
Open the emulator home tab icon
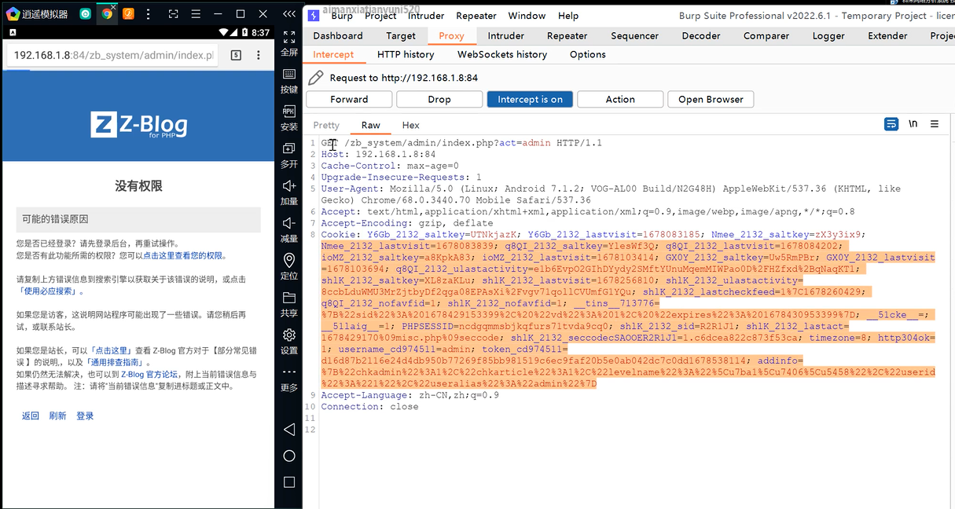[86, 13]
